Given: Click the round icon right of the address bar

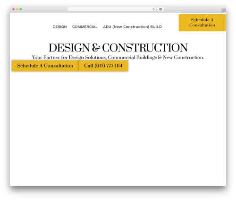Looking at the screenshot, I should click(x=160, y=9).
